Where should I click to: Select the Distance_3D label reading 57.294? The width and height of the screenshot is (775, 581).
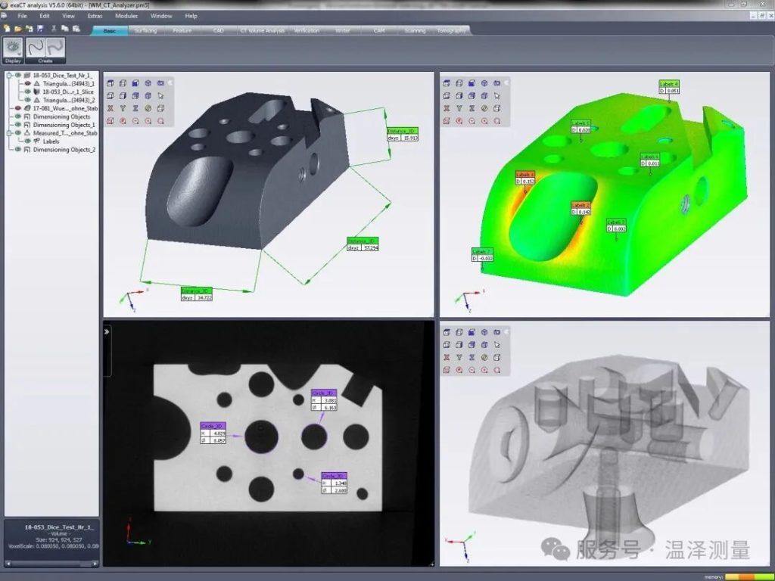pyautogui.click(x=363, y=244)
